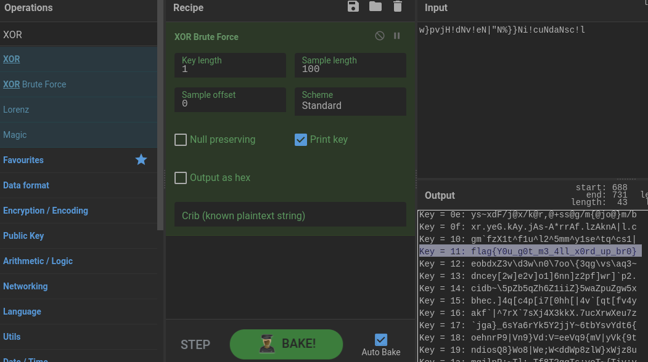Viewport: 648px width, 362px height.
Task: Uncheck the Print key checkbox
Action: (x=301, y=140)
